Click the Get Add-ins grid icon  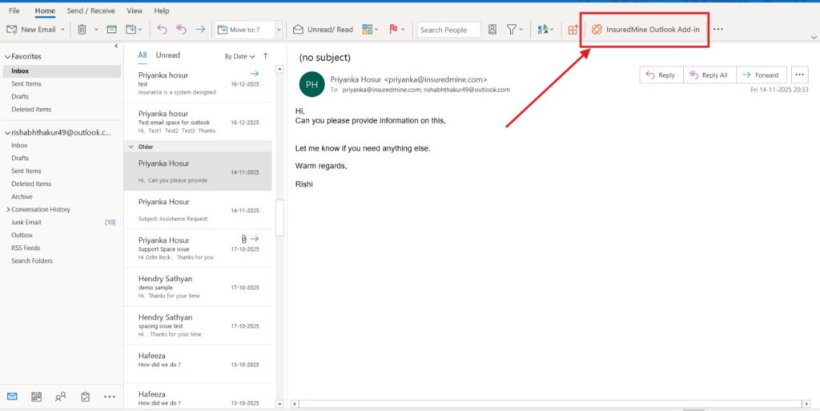[x=573, y=30]
